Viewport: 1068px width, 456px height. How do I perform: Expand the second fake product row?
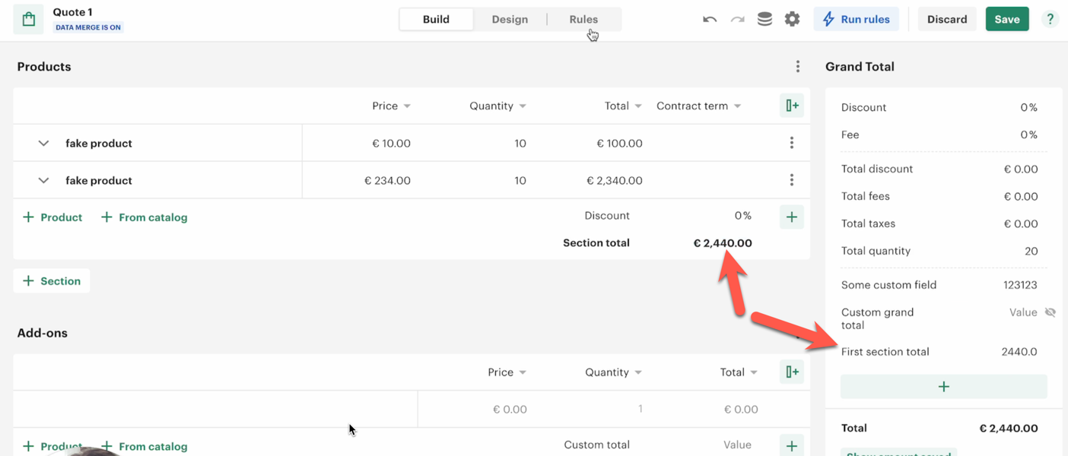tap(43, 180)
